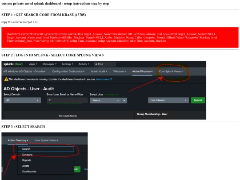
Task: Click the green Submit button
Action: click(198, 100)
